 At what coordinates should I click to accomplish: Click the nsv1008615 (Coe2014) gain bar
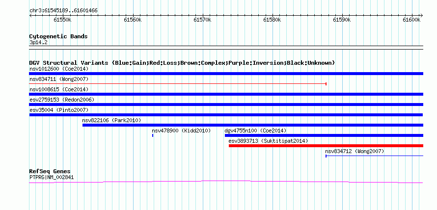(226, 94)
